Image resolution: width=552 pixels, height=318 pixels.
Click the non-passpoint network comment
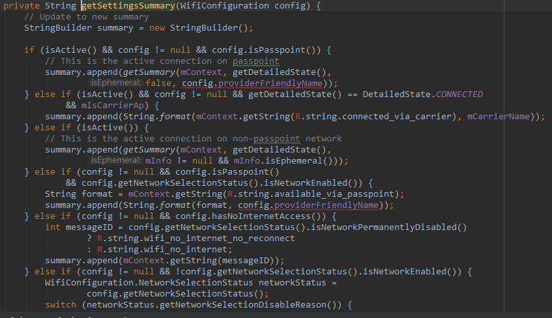[x=194, y=139]
